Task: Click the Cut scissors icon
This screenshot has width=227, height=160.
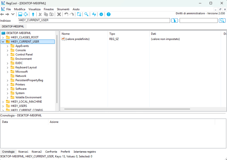Action: pos(40,14)
